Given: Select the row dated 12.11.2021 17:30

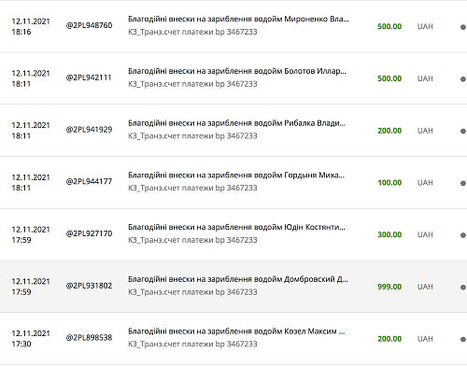Looking at the screenshot, I should point(233,339).
